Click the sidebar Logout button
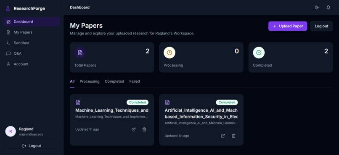The height and width of the screenshot is (155, 339). tap(32, 146)
